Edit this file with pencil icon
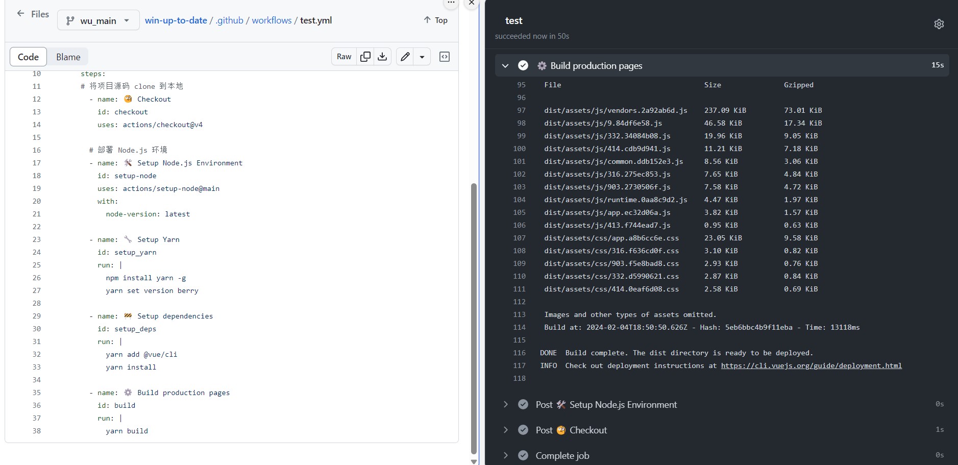This screenshot has height=465, width=958. (x=405, y=57)
